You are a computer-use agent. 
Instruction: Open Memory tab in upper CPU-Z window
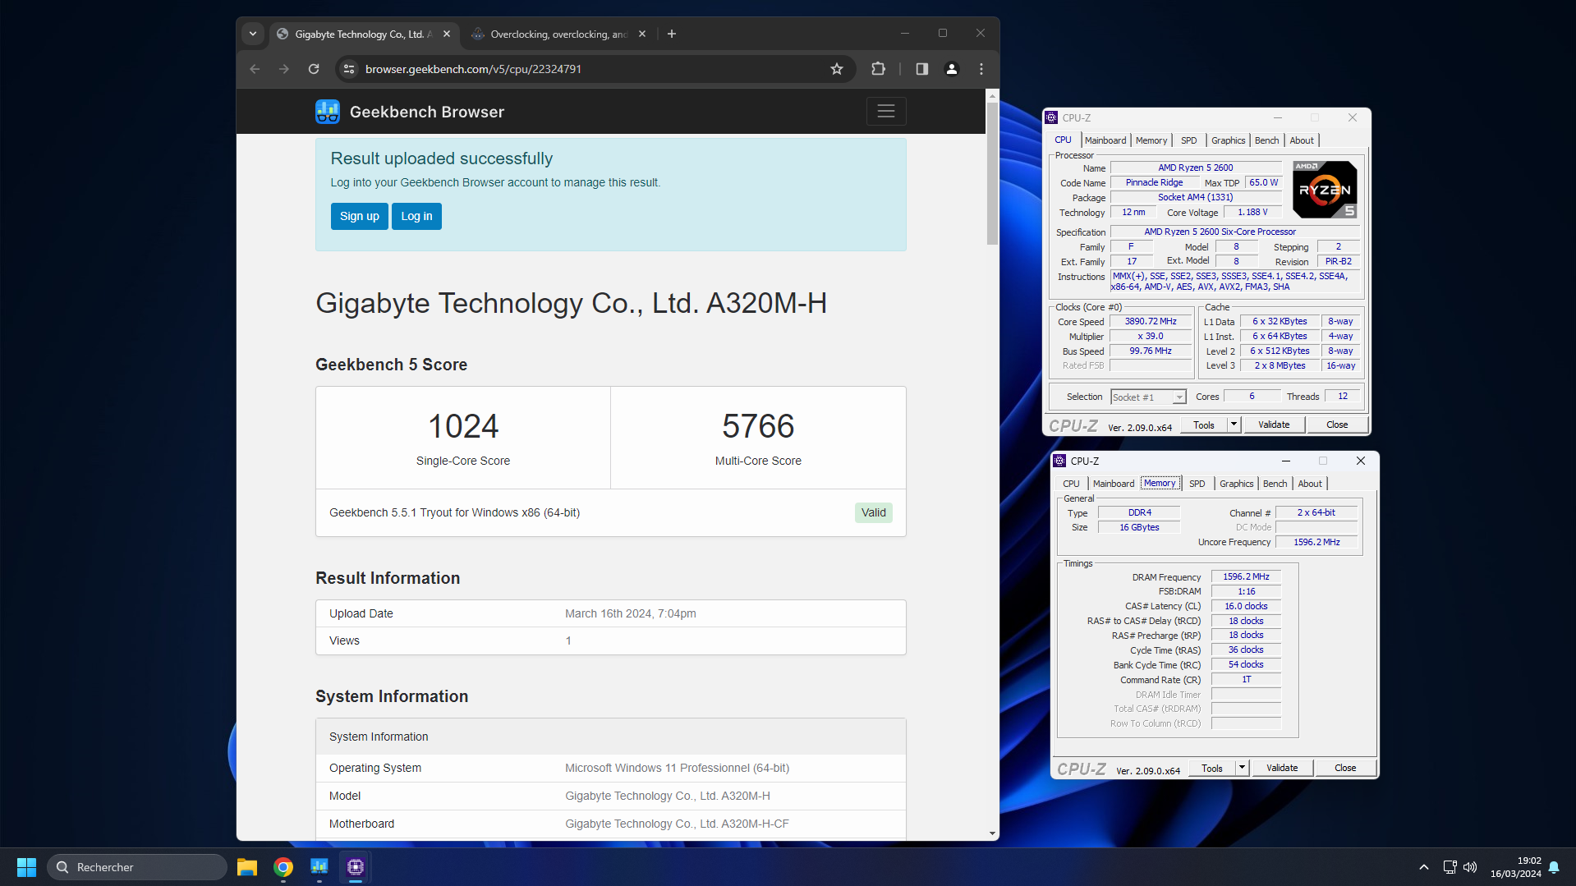pos(1151,140)
